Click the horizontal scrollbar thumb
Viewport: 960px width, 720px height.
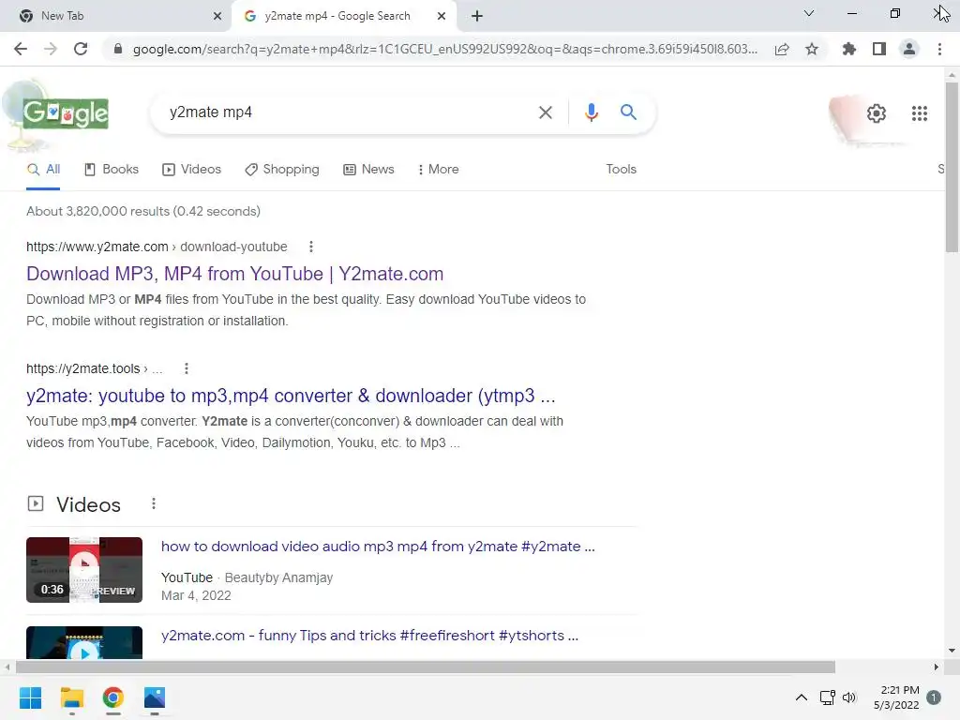click(x=426, y=667)
